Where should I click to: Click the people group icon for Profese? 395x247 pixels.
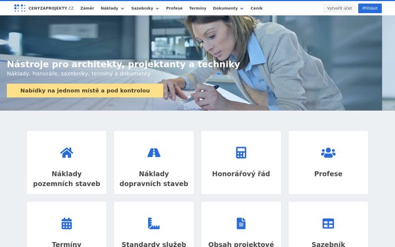click(328, 153)
